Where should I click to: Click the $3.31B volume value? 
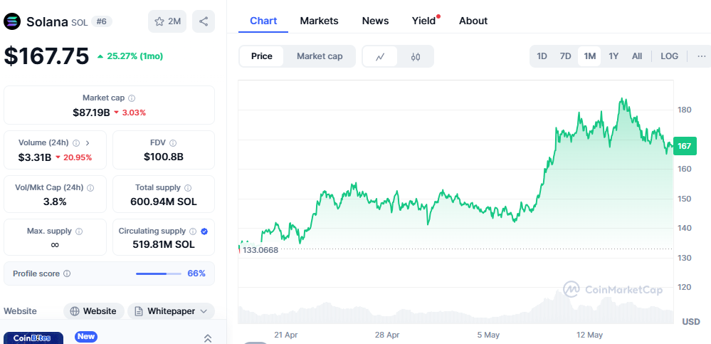click(x=35, y=157)
